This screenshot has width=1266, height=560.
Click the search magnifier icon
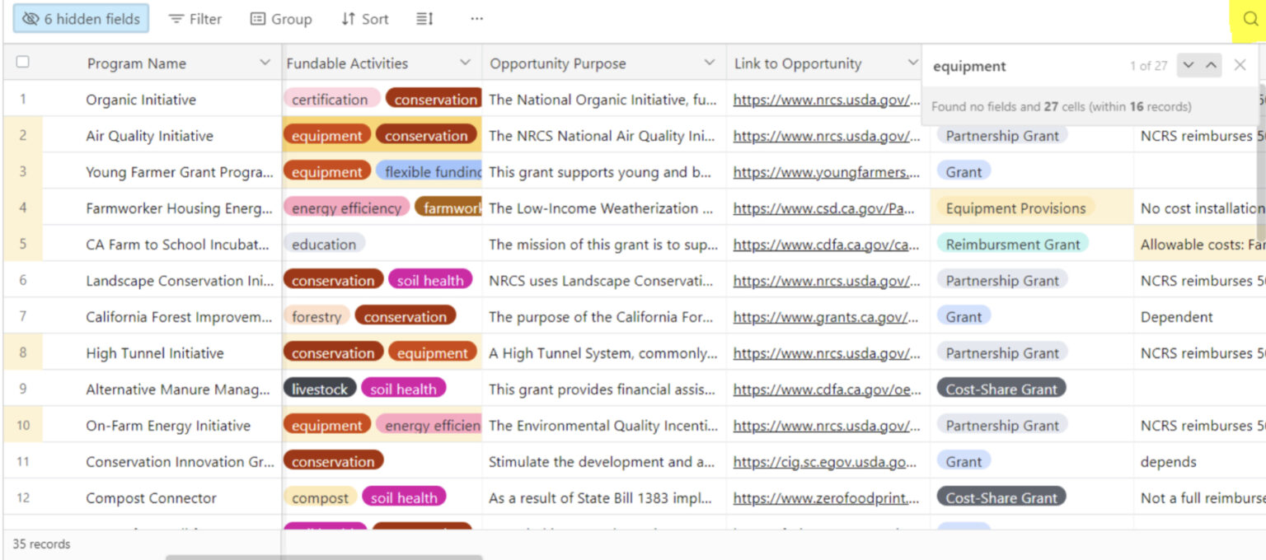coord(1250,20)
